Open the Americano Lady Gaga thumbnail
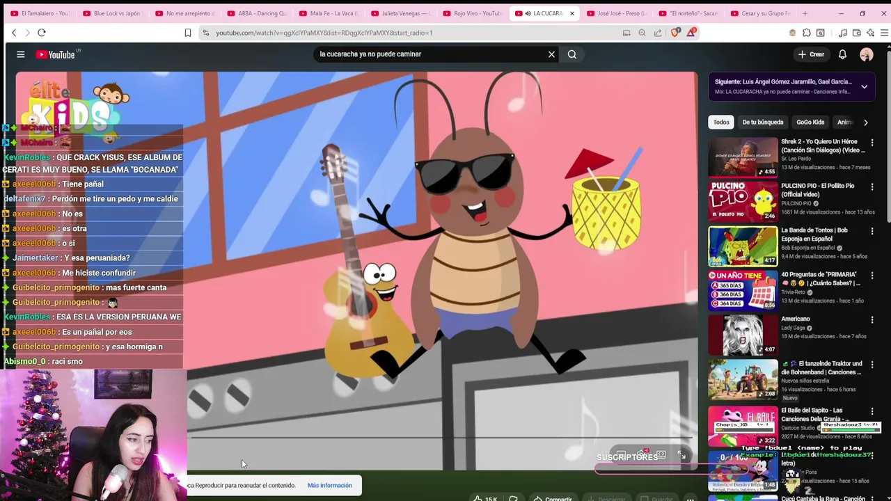 click(743, 335)
